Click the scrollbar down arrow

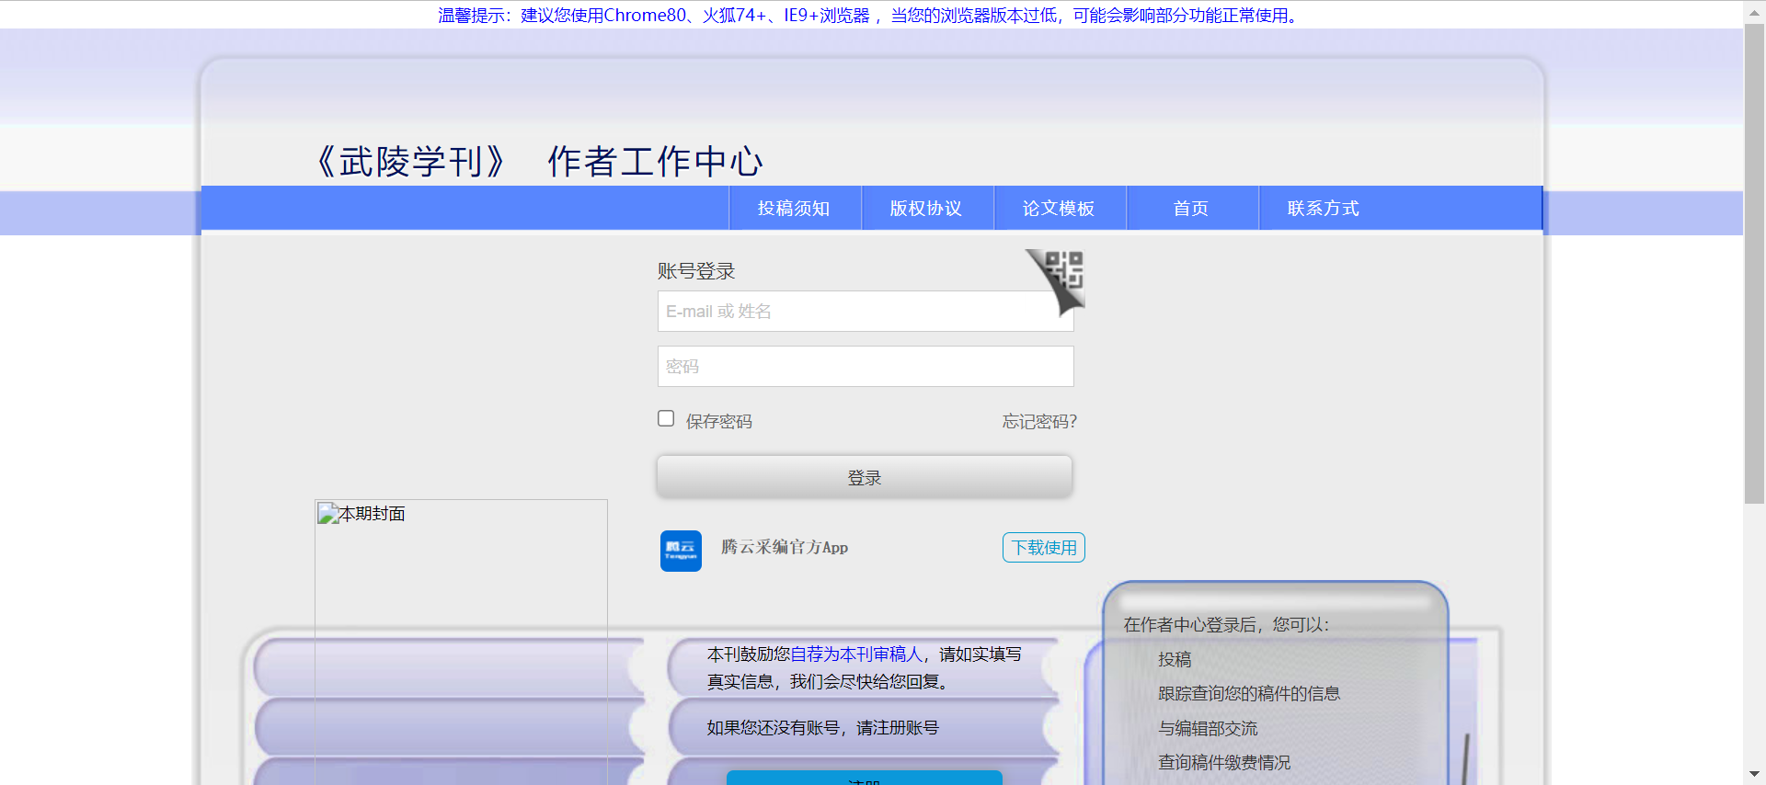(x=1754, y=775)
